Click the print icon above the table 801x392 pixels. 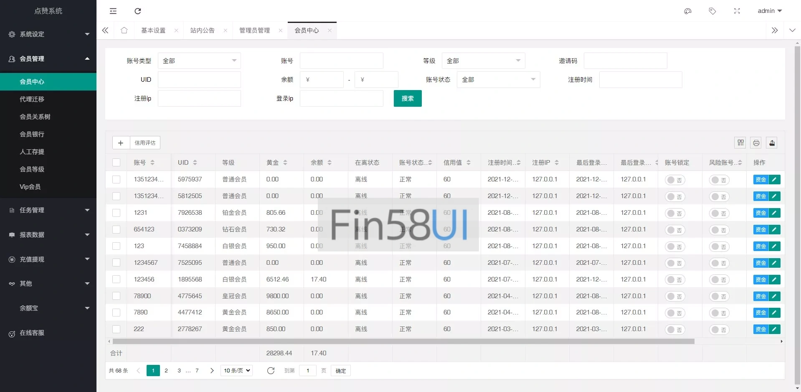click(x=756, y=143)
